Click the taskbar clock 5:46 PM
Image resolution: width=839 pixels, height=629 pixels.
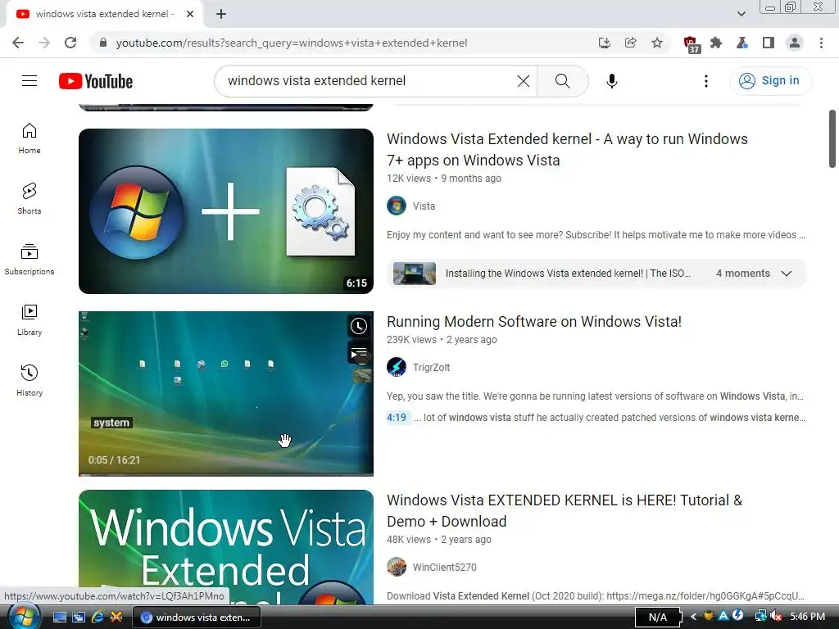click(x=807, y=617)
